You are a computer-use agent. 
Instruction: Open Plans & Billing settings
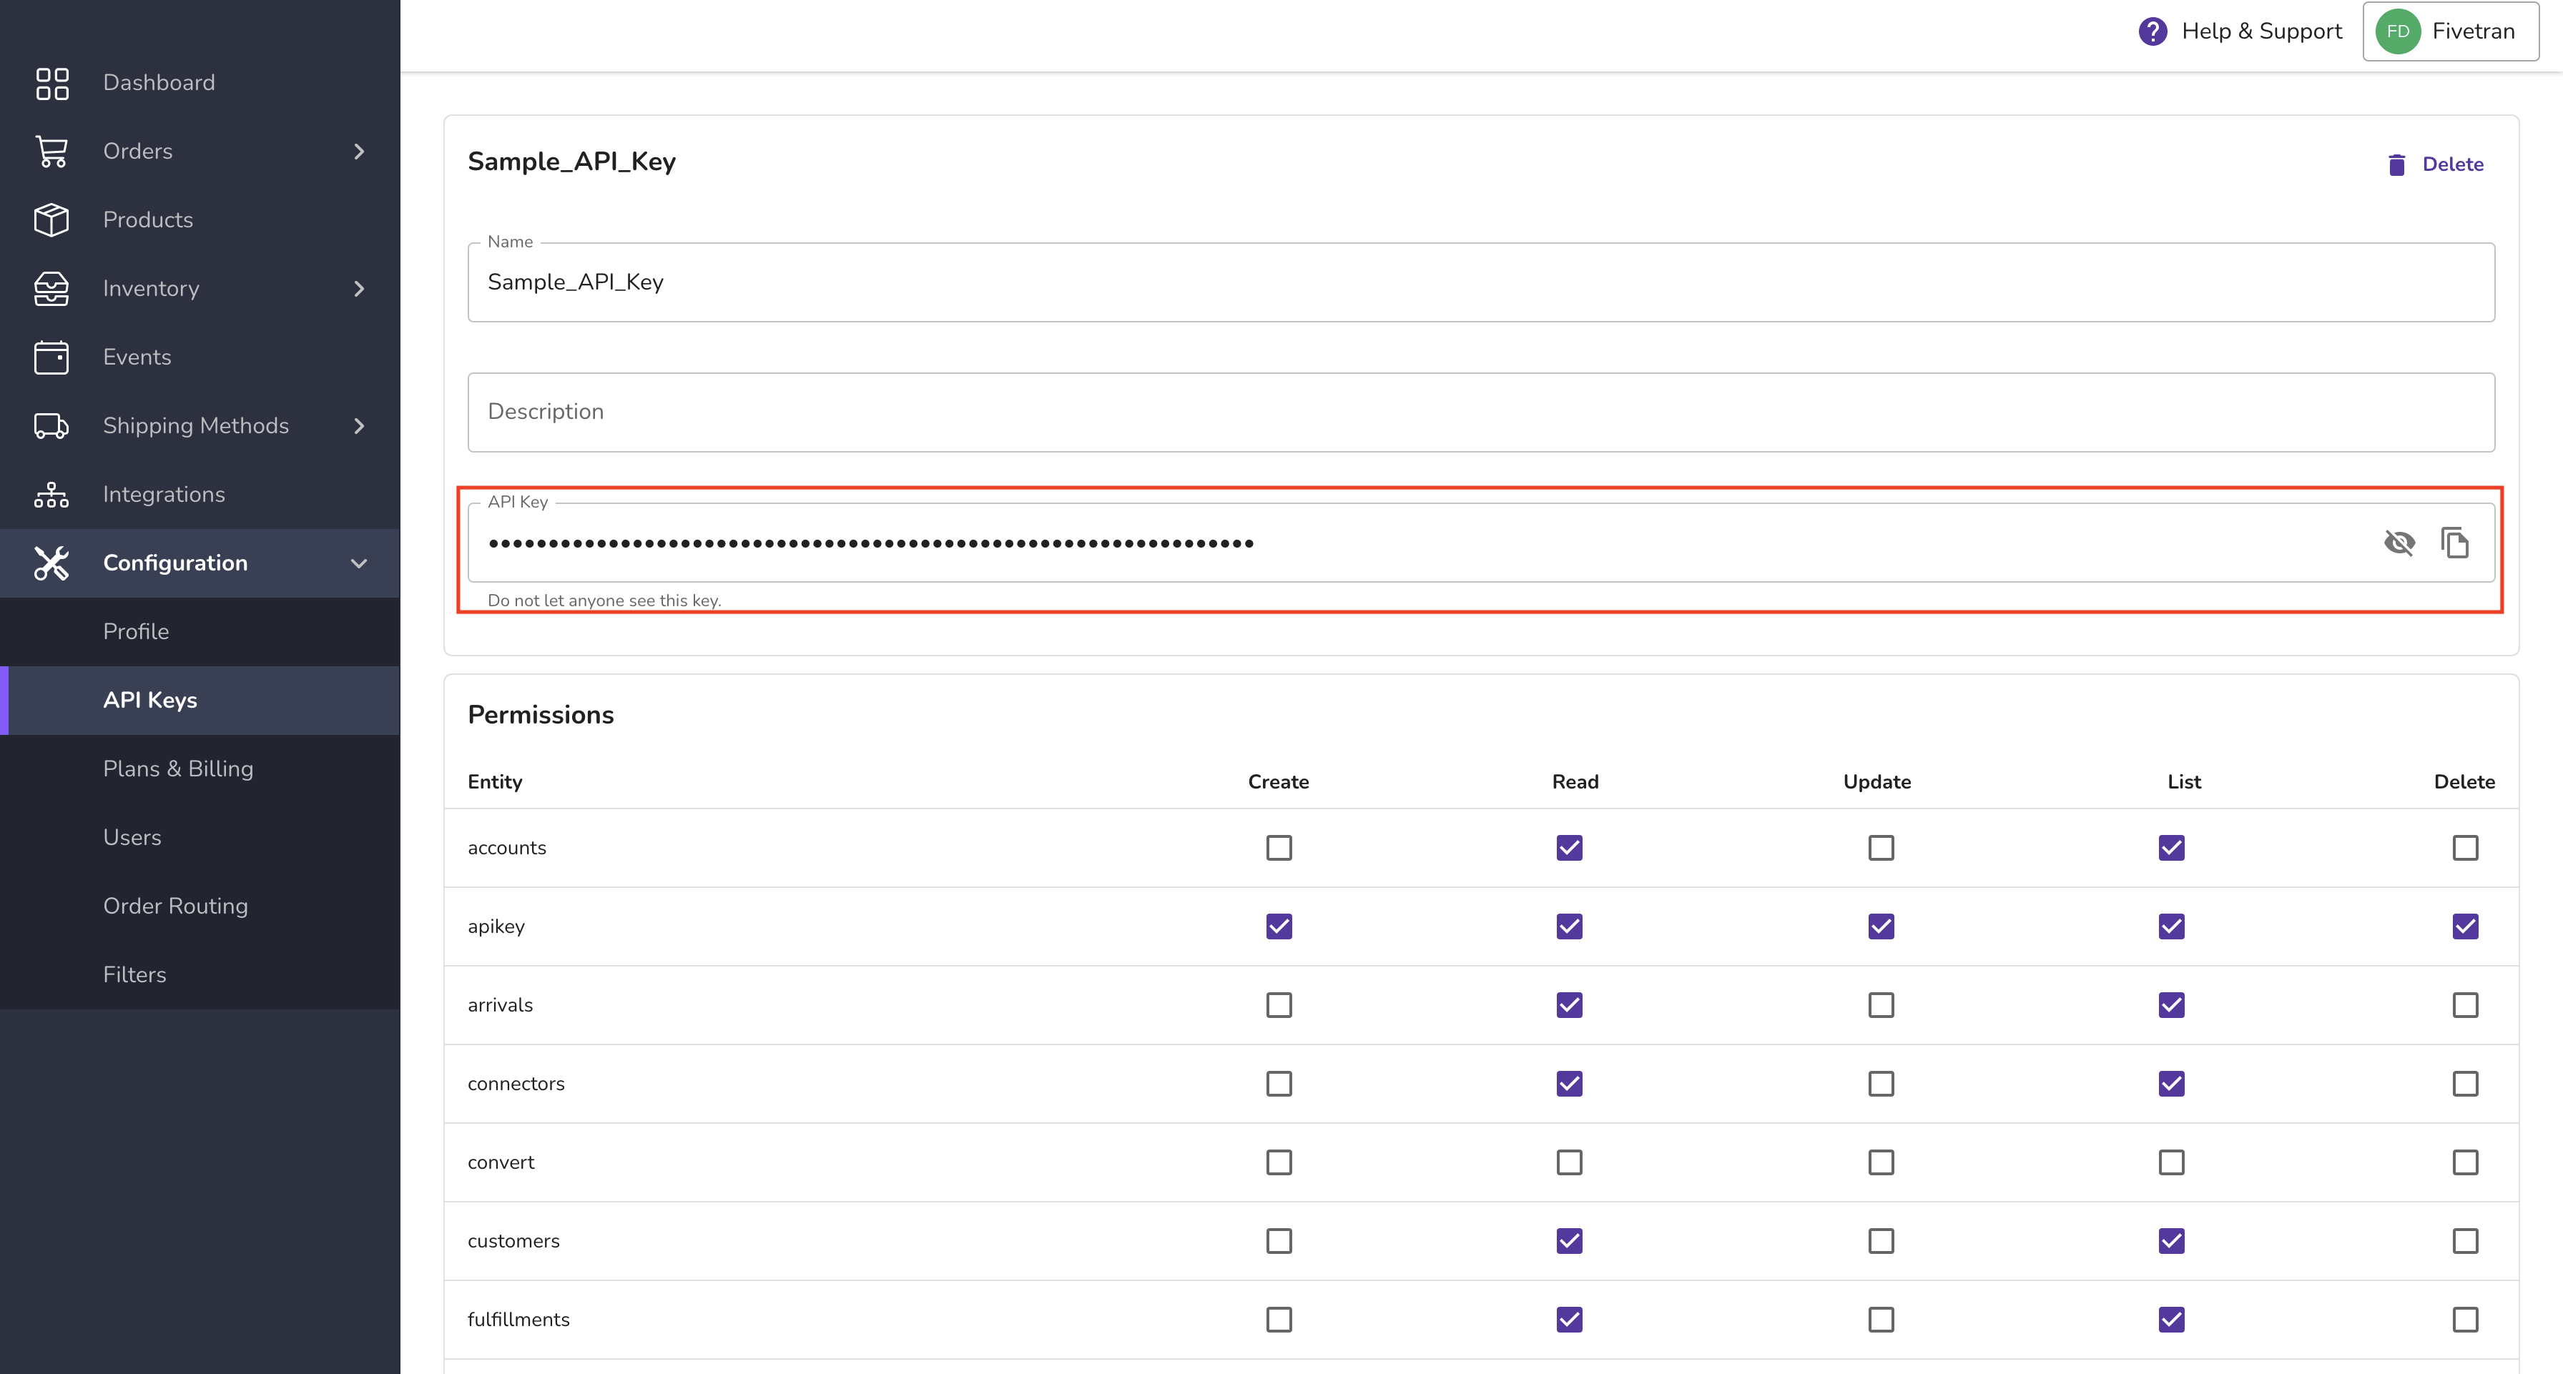200,769
